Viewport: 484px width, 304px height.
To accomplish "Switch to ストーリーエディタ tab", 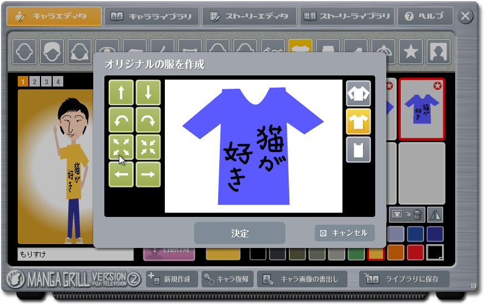I will [249, 16].
